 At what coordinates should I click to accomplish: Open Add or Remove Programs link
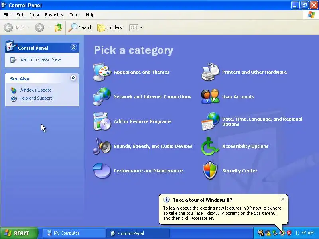pyautogui.click(x=143, y=121)
